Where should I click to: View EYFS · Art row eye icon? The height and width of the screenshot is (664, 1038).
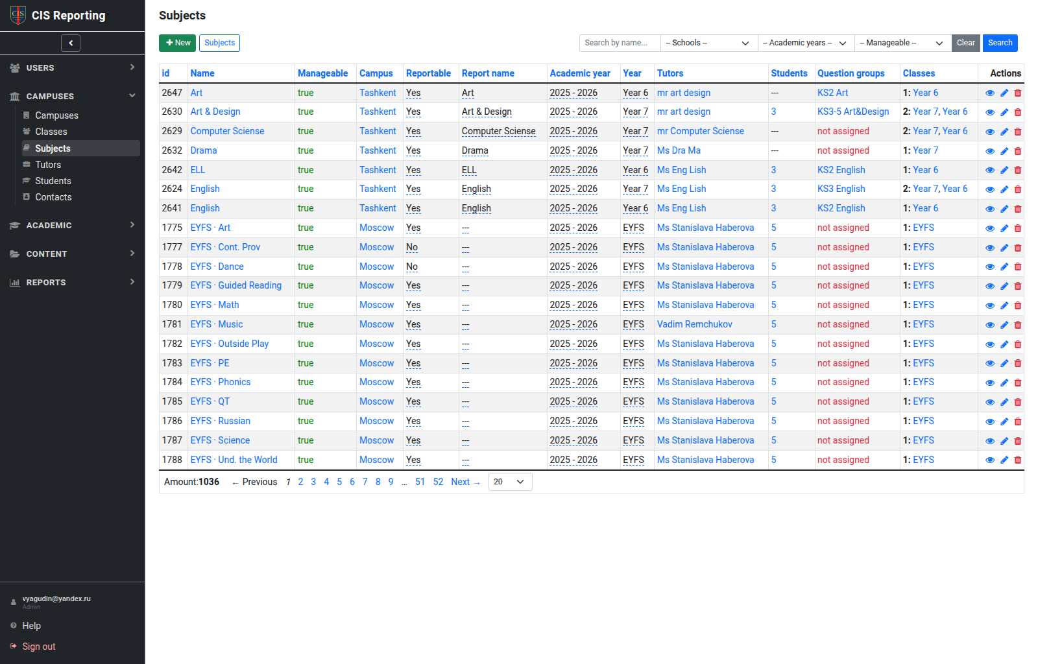990,228
